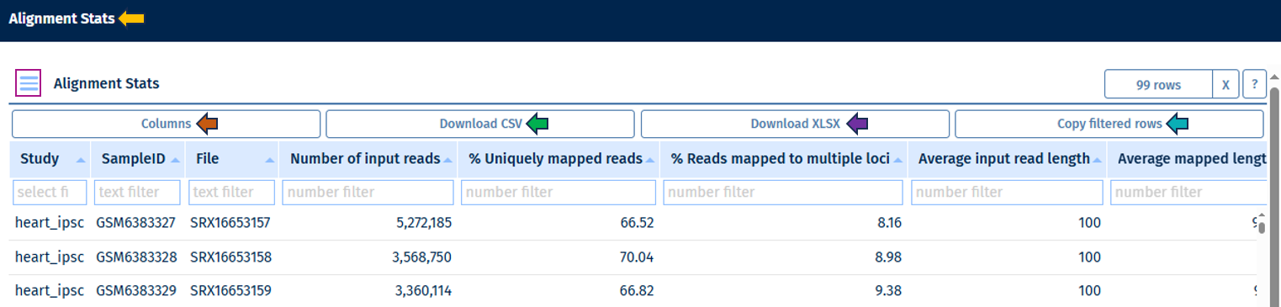
Task: Click multiple loci value 9.38
Action: coord(888,290)
